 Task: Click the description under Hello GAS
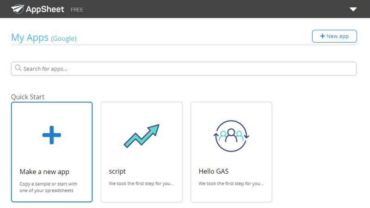(x=231, y=183)
